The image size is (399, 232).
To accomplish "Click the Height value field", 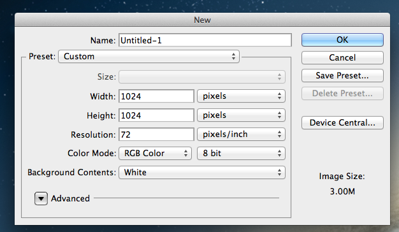I will pos(156,115).
